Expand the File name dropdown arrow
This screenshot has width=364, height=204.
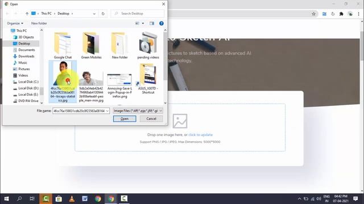(x=107, y=111)
